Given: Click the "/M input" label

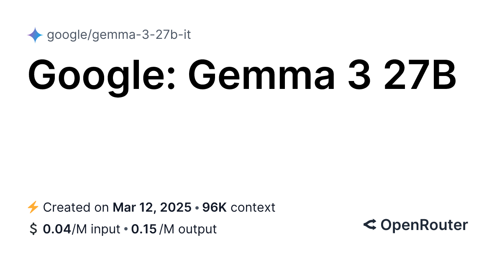Looking at the screenshot, I should (x=96, y=229).
